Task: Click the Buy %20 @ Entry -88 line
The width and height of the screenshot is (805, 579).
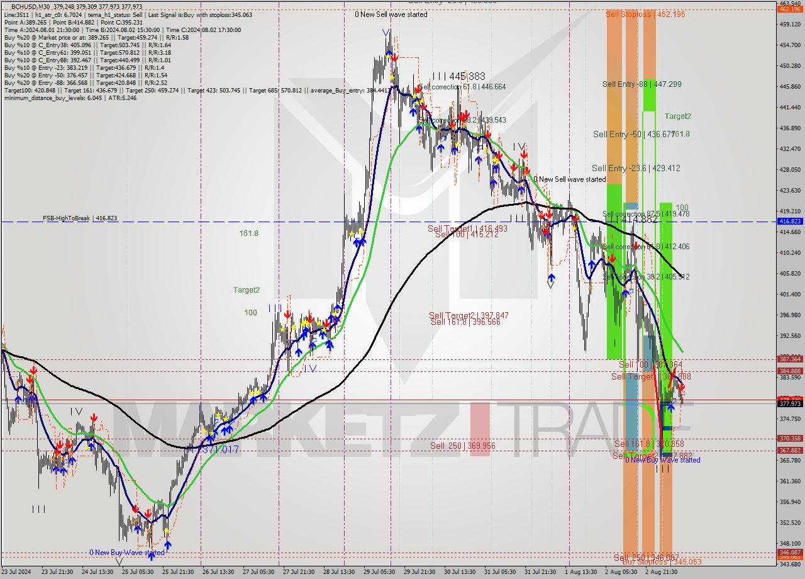Action: (x=86, y=82)
